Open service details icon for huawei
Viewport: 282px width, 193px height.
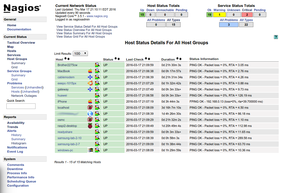click(x=97, y=95)
